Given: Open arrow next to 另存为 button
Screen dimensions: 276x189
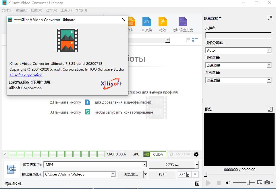Looking at the screenshot, I should 197,165.
